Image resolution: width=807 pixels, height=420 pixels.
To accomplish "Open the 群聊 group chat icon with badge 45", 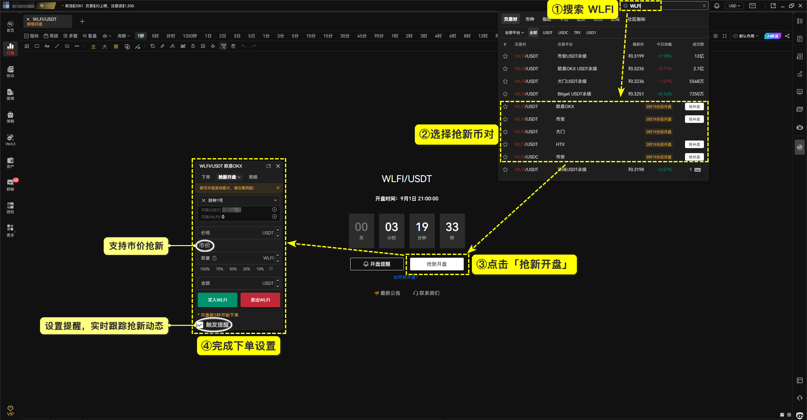I will click(10, 185).
